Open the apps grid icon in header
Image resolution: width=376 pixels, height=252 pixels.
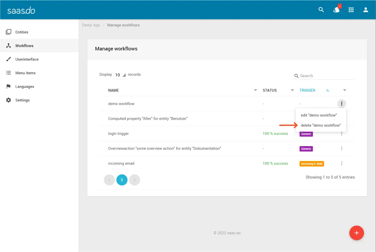[x=351, y=10]
